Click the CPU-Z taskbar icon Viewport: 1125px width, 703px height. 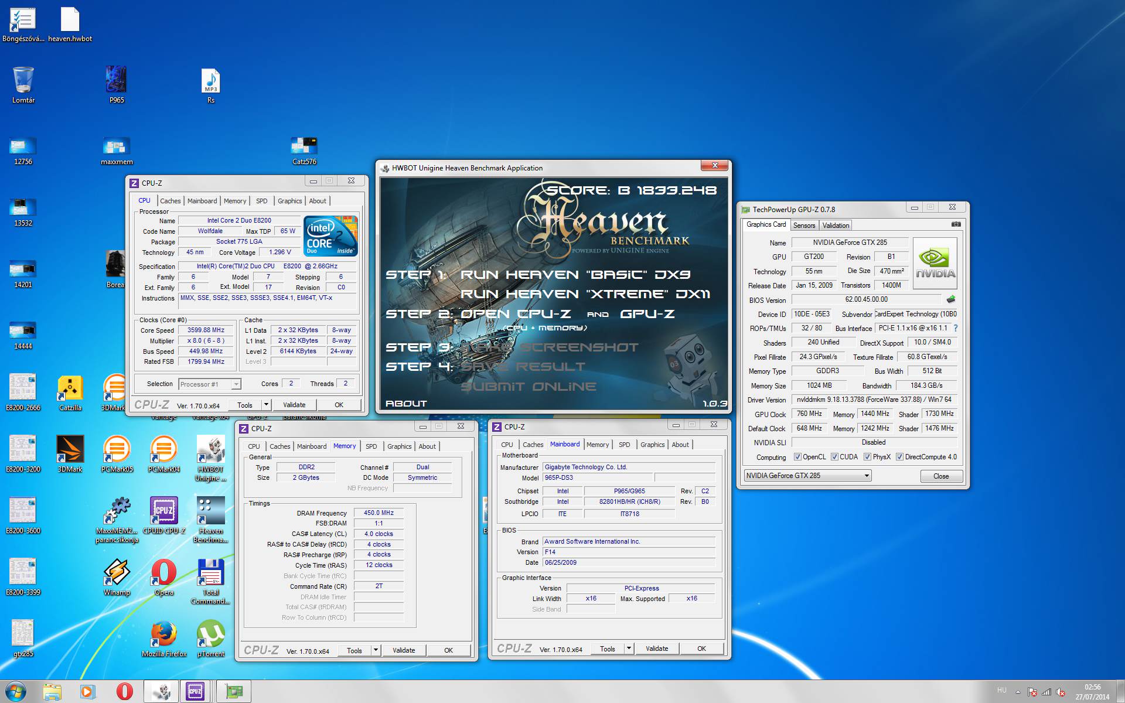(x=195, y=691)
